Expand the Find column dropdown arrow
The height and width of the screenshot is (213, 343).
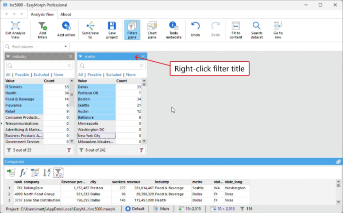click(x=66, y=47)
